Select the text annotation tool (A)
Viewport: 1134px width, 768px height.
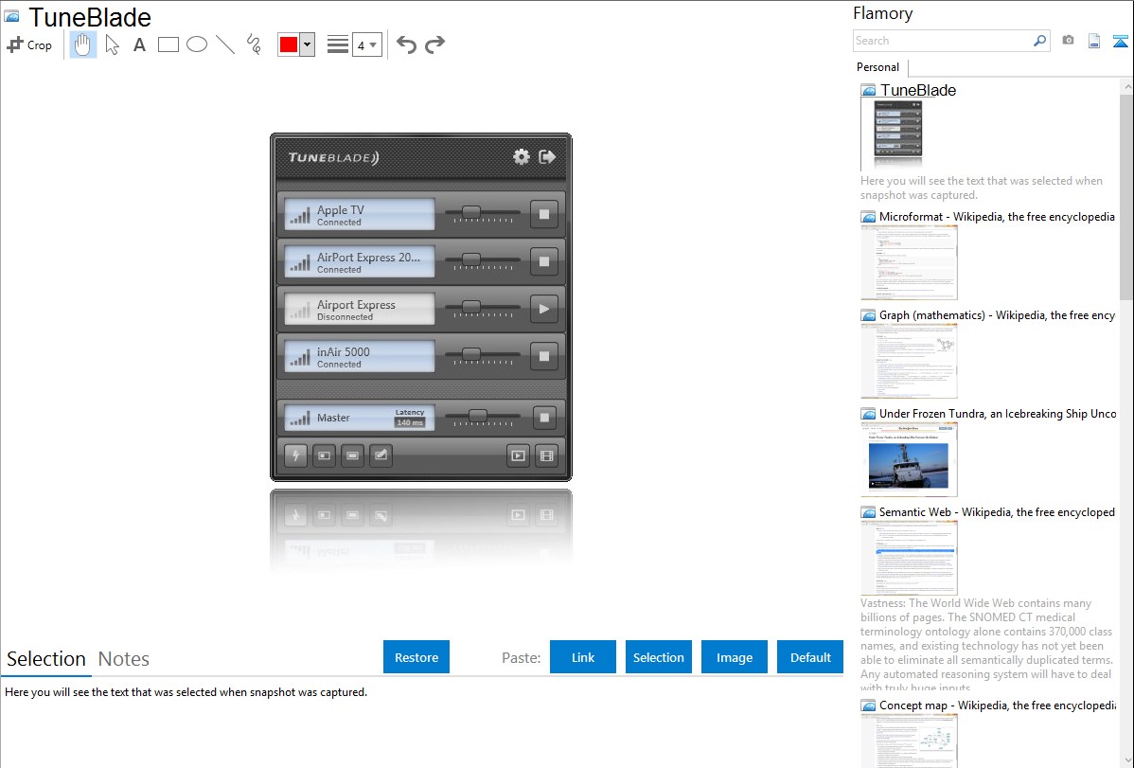point(139,45)
